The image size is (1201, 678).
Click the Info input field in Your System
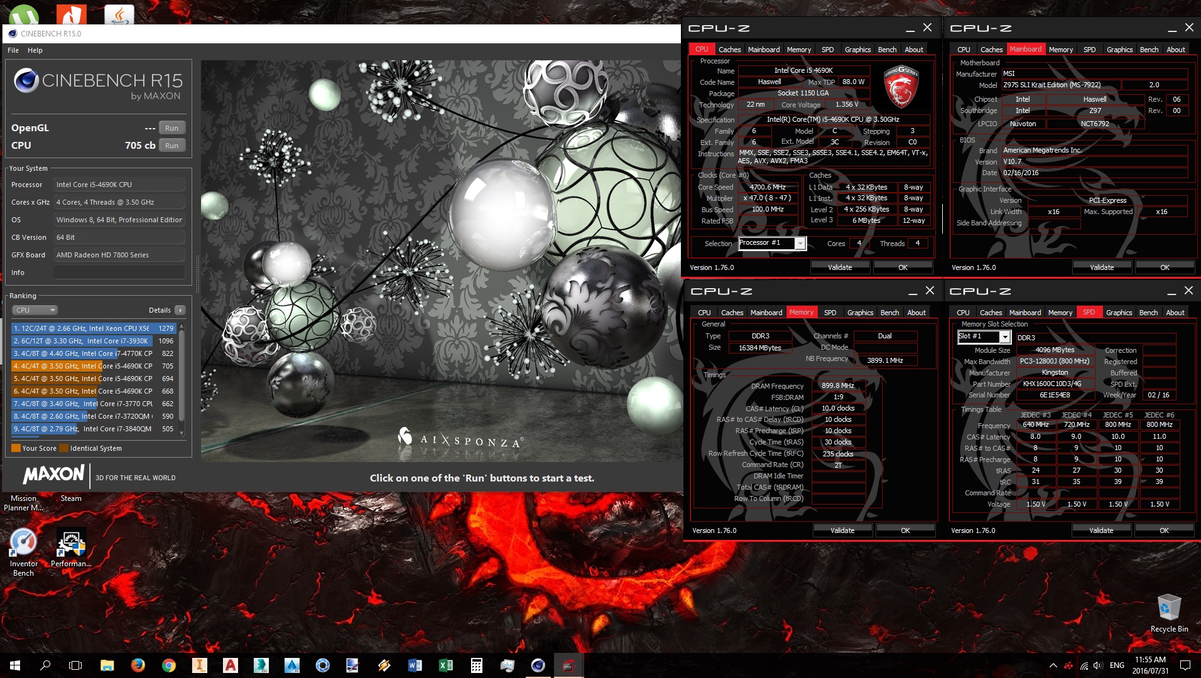(119, 272)
